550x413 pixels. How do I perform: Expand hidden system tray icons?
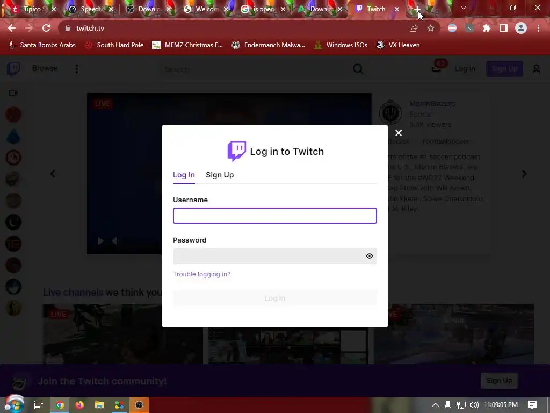pos(435,405)
